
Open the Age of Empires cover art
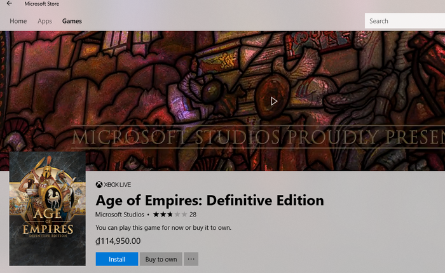click(48, 209)
